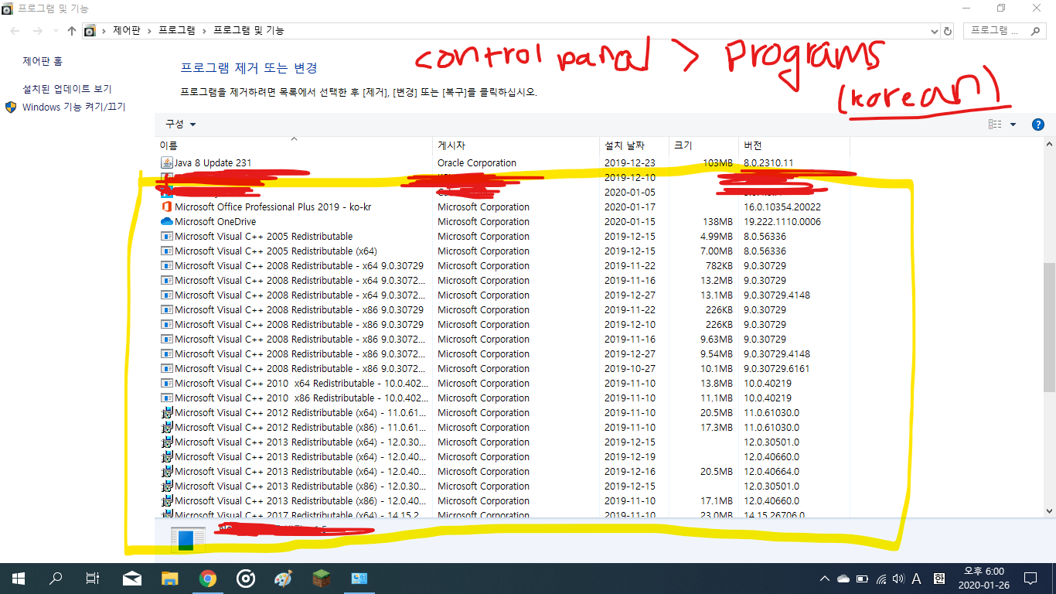This screenshot has width=1056, height=594.
Task: Click the Oracle Corporation publisher cell
Action: 477,163
